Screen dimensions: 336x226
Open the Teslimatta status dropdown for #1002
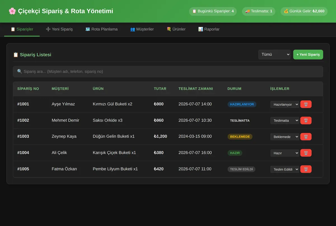pos(285,121)
